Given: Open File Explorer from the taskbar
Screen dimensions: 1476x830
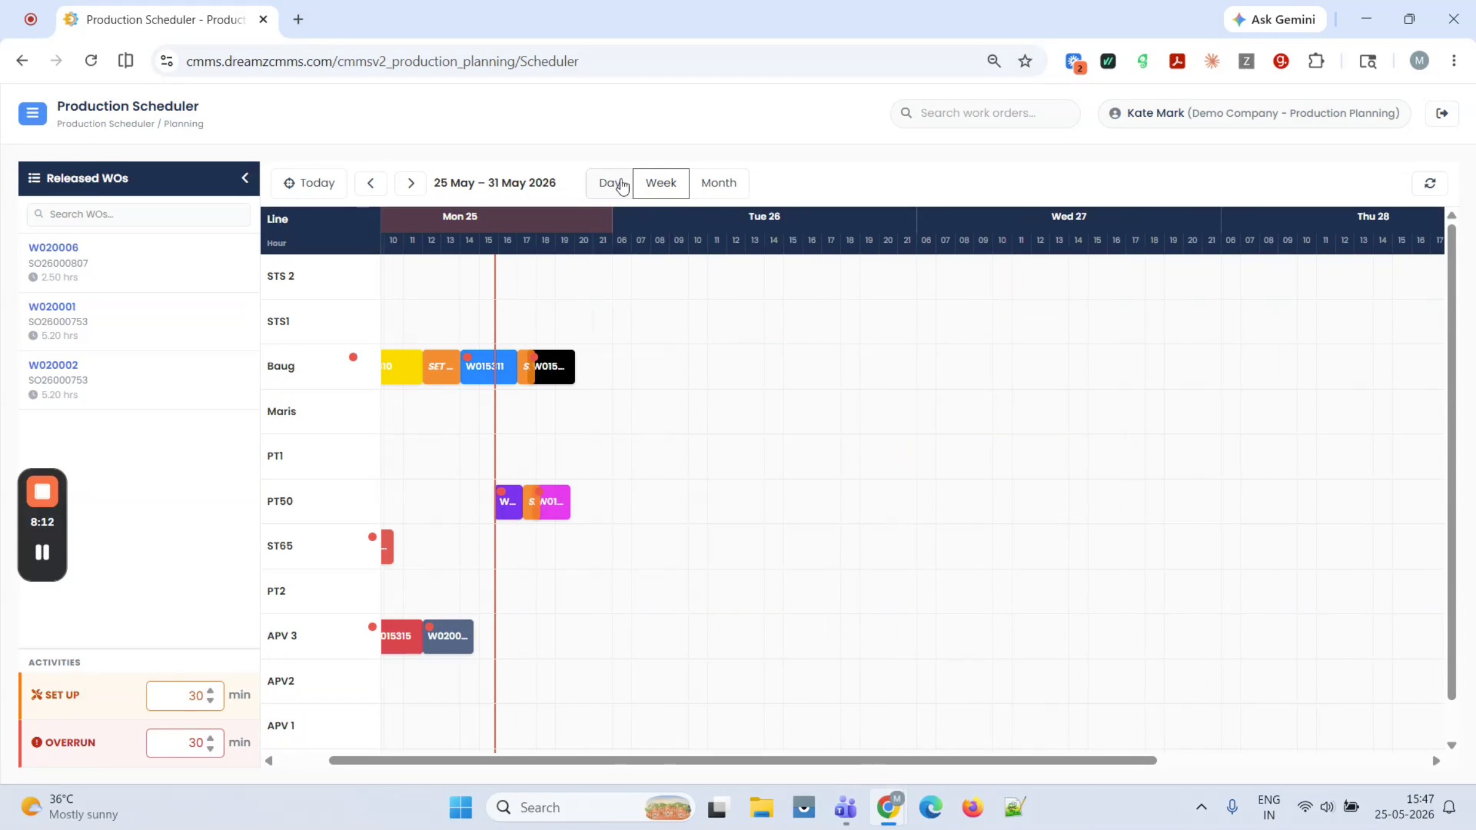Looking at the screenshot, I should tap(761, 807).
